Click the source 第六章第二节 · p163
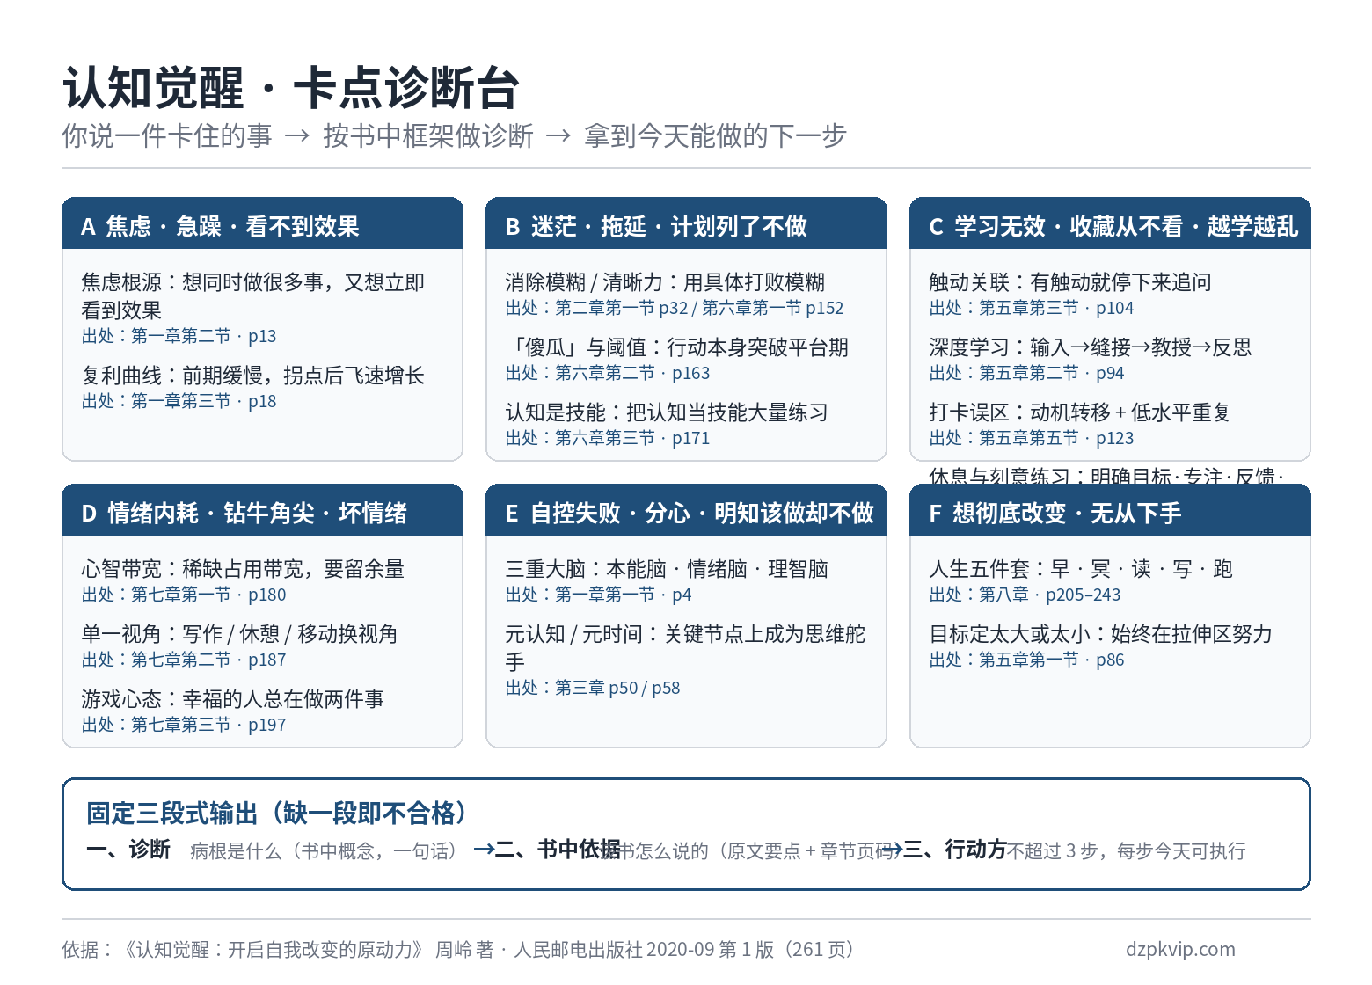The height and width of the screenshot is (985, 1372). coord(608,373)
